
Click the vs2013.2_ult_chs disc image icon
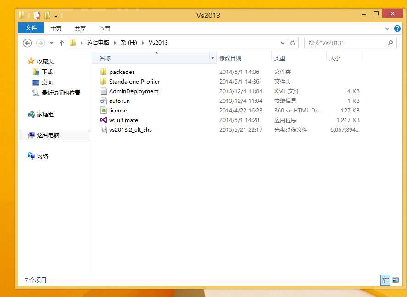click(103, 129)
